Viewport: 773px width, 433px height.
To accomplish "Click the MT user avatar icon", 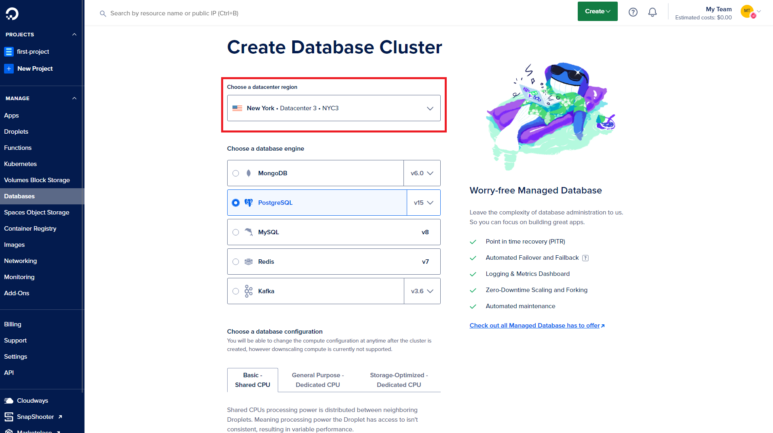I will pos(747,11).
